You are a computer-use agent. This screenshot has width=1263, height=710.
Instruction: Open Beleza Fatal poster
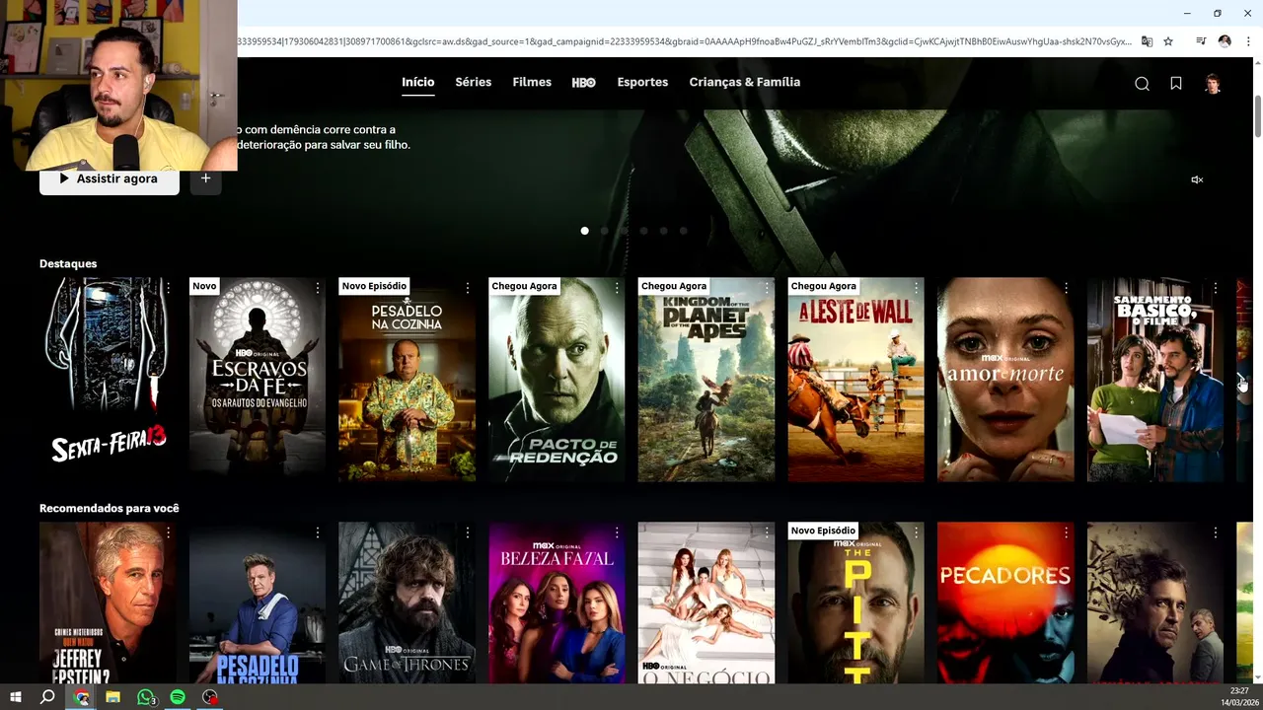click(x=557, y=603)
